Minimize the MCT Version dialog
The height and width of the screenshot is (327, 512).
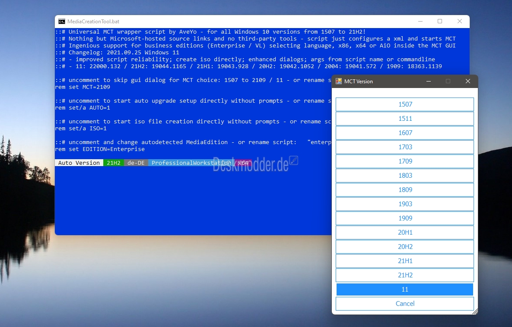(429, 81)
